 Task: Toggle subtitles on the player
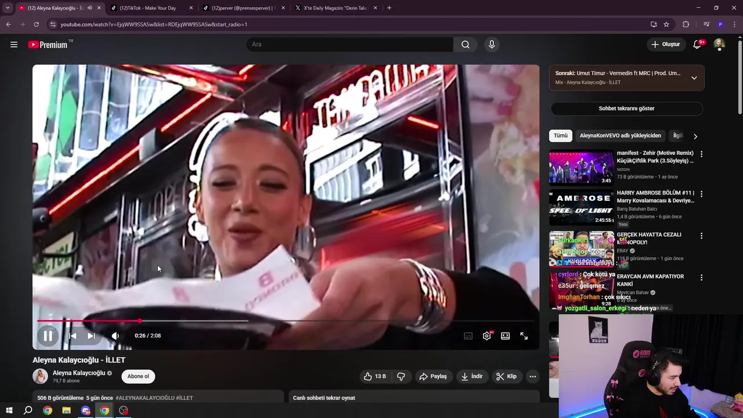click(468, 336)
